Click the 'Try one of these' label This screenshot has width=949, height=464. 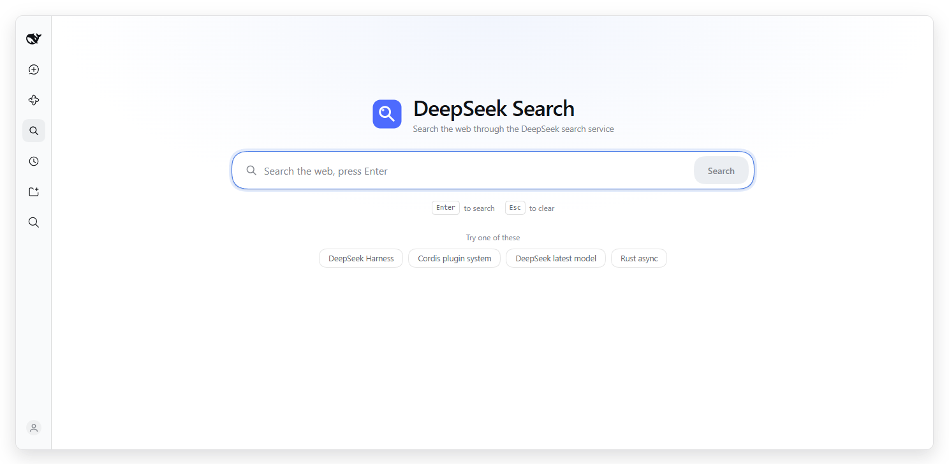[x=493, y=238]
